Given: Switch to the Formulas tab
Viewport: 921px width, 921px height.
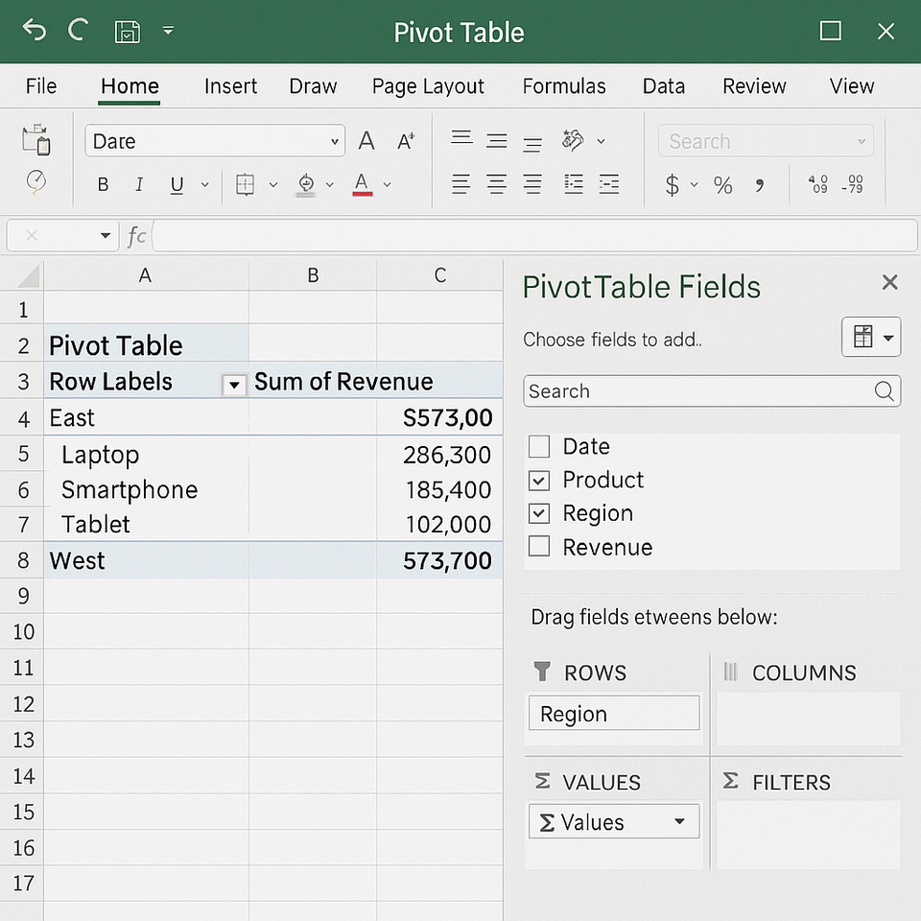Looking at the screenshot, I should pyautogui.click(x=563, y=86).
